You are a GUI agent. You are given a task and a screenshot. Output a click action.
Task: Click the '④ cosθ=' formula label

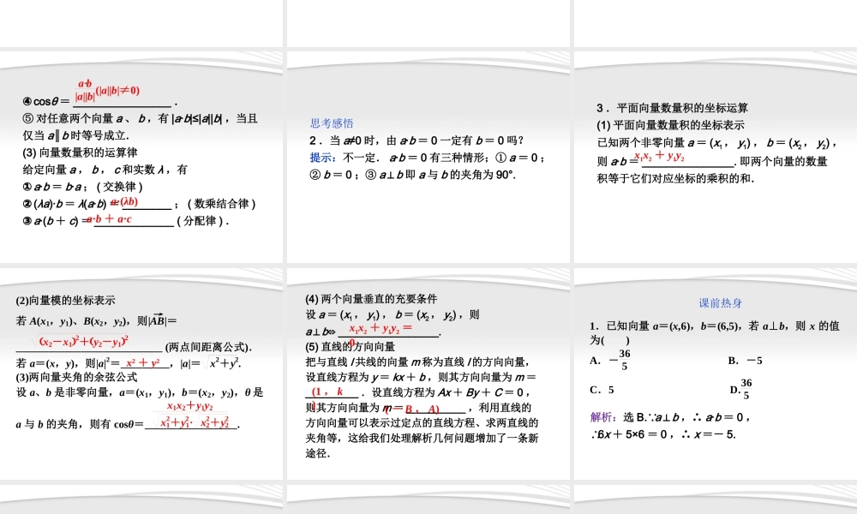(46, 102)
